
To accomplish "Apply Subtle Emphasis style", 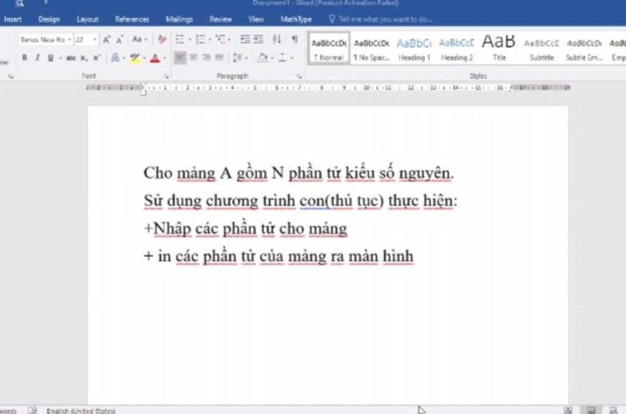I will (584, 48).
